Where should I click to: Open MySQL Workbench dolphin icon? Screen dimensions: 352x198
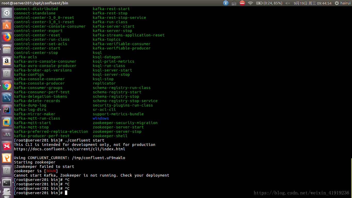[7, 98]
